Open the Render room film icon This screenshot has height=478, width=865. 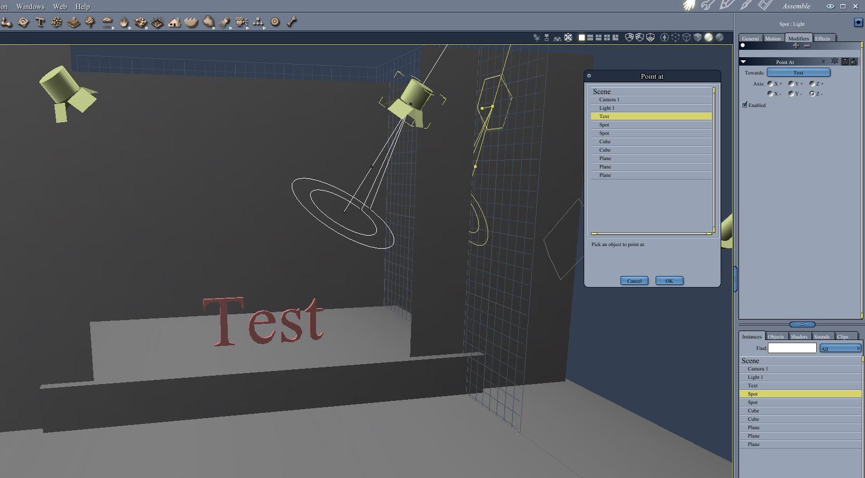(x=766, y=6)
